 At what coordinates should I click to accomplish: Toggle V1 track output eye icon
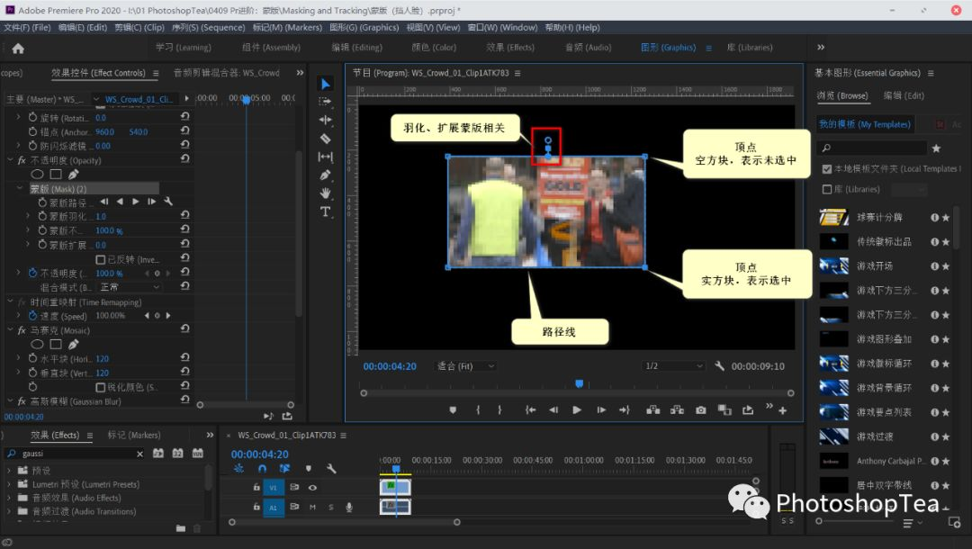[312, 487]
